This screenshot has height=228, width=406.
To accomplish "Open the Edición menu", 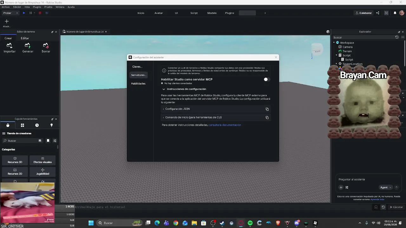I will click(x=17, y=7).
